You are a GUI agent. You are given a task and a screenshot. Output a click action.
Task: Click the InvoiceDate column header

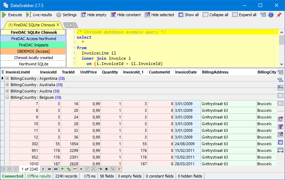pyautogui.click(x=187, y=72)
